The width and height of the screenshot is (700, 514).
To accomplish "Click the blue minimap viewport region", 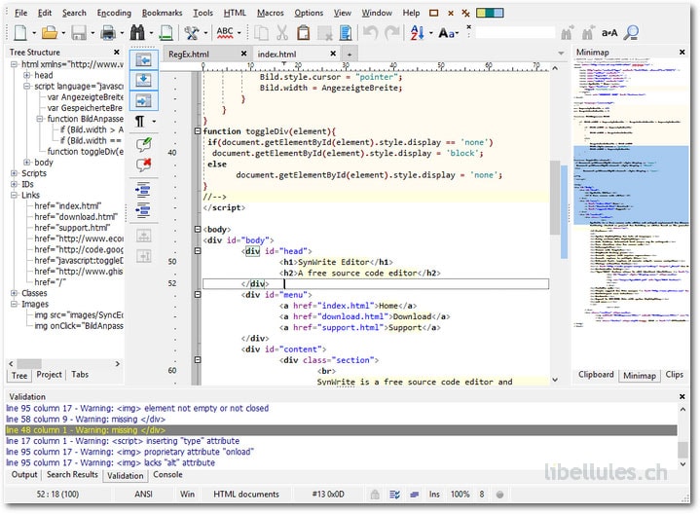I will pos(631,185).
